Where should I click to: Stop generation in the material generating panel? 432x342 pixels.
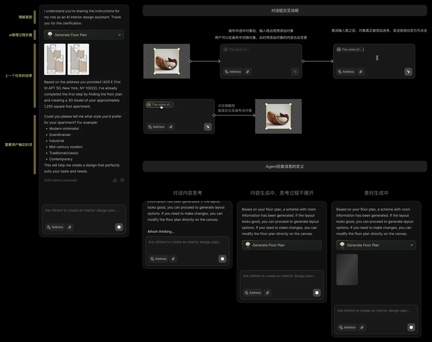tap(411, 327)
